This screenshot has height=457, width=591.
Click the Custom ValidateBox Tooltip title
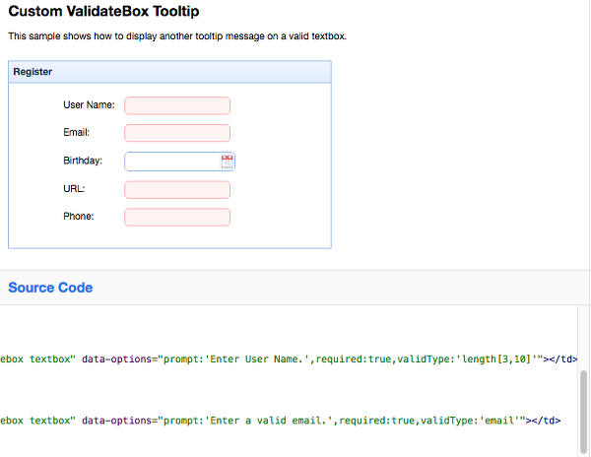(103, 11)
